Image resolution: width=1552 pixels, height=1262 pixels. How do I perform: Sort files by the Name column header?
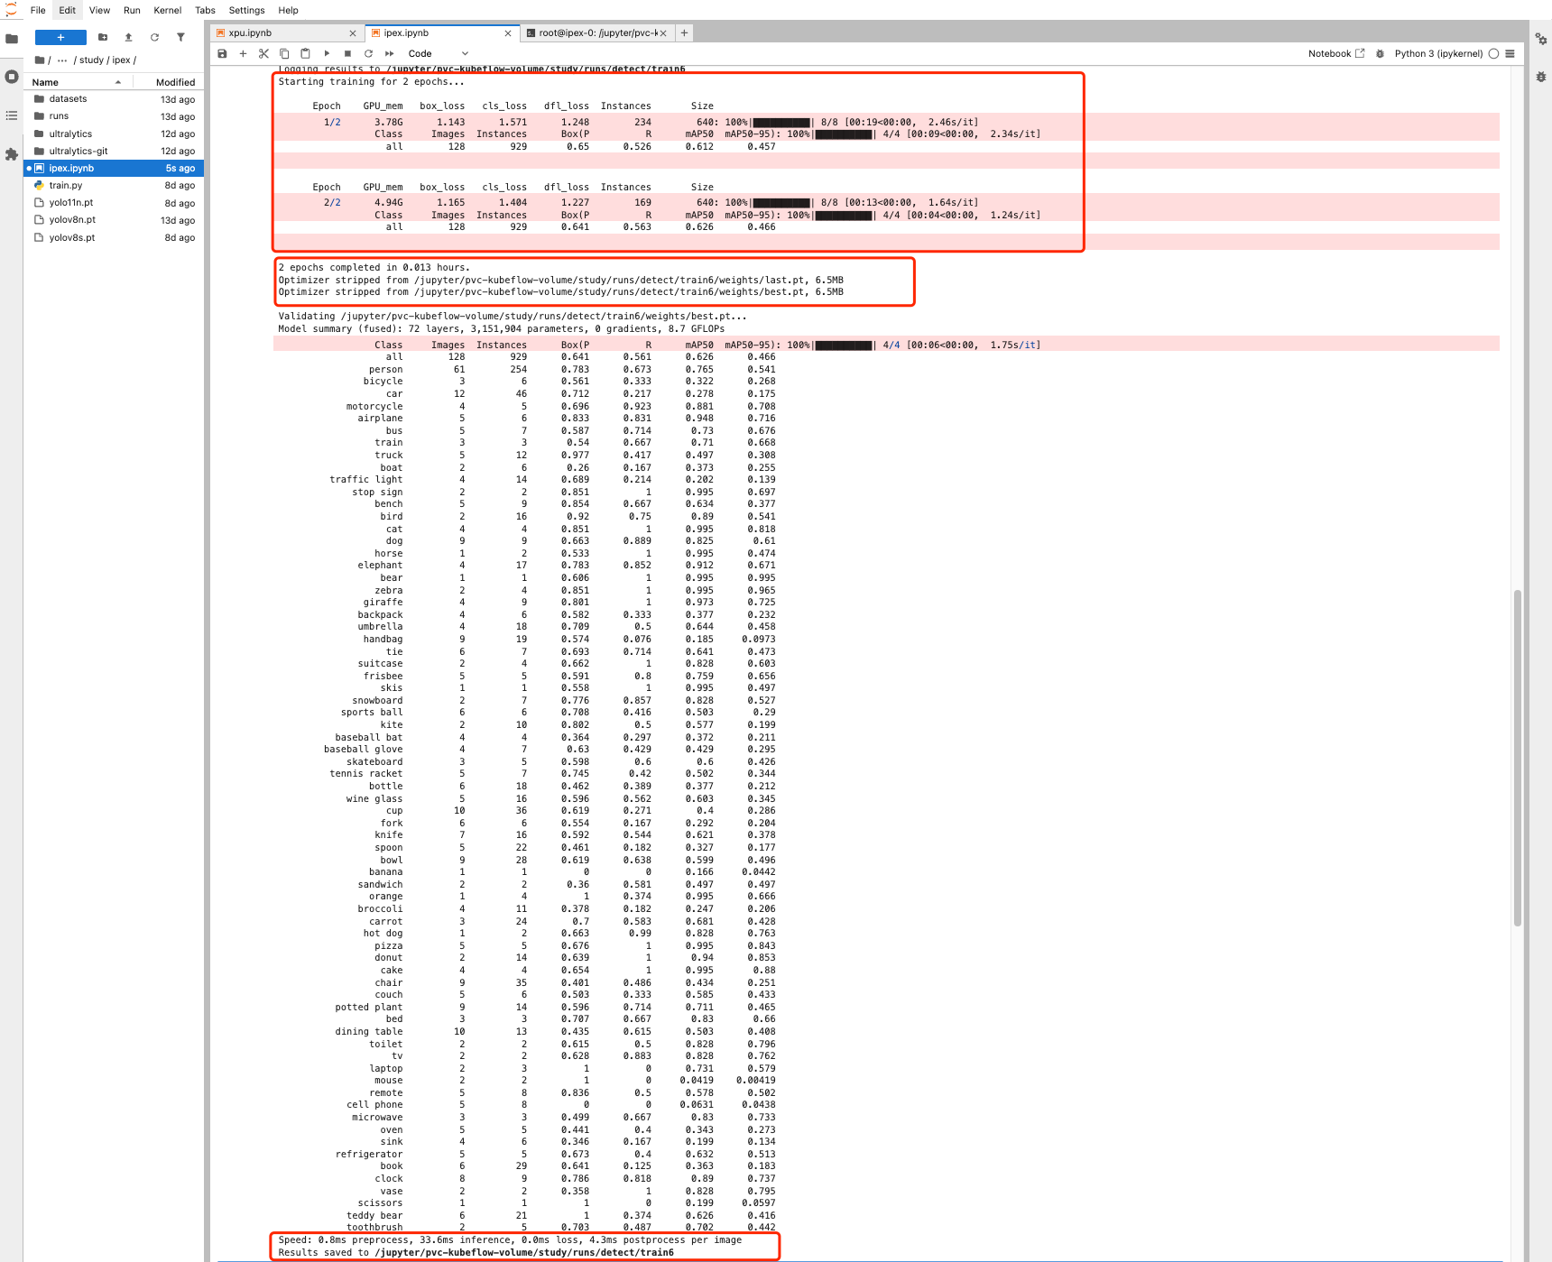coord(45,82)
